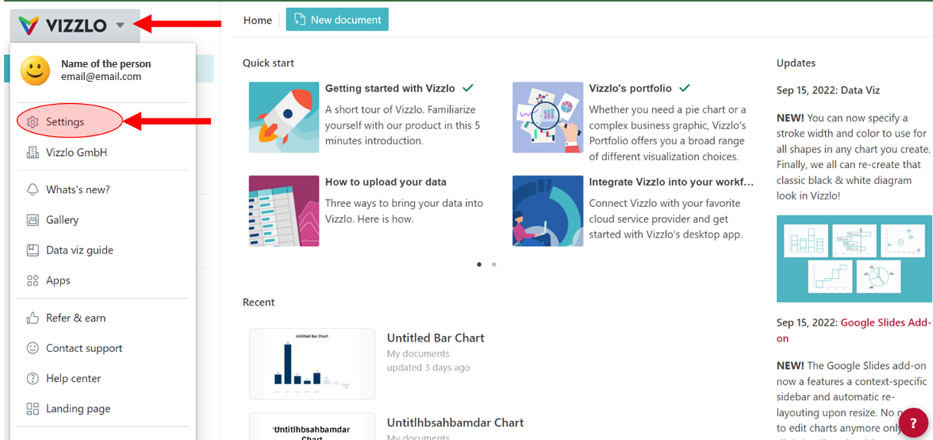Click the New document button
Screen dimensions: 933x440
(x=338, y=20)
